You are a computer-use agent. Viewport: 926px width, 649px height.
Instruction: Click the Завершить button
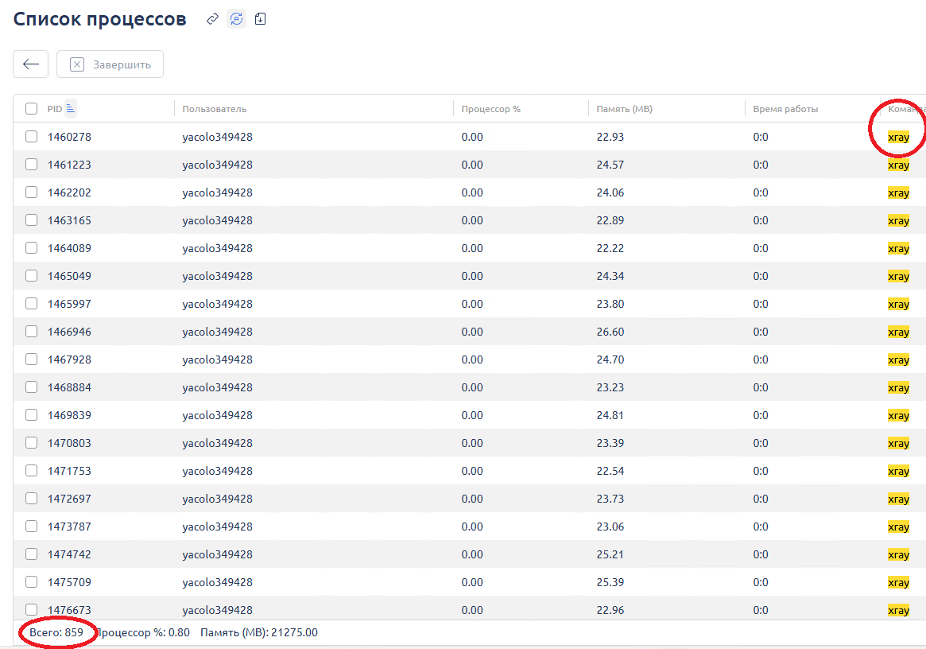(110, 64)
